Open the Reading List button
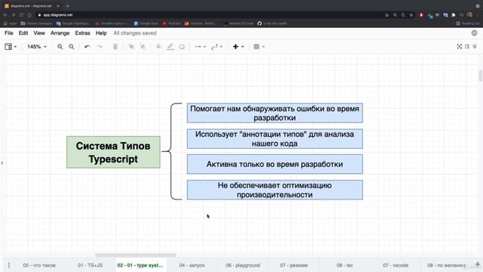 pyautogui.click(x=468, y=23)
